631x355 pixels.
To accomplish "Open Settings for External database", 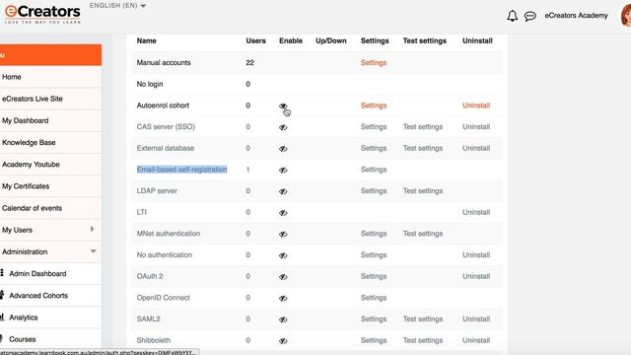I will (374, 148).
